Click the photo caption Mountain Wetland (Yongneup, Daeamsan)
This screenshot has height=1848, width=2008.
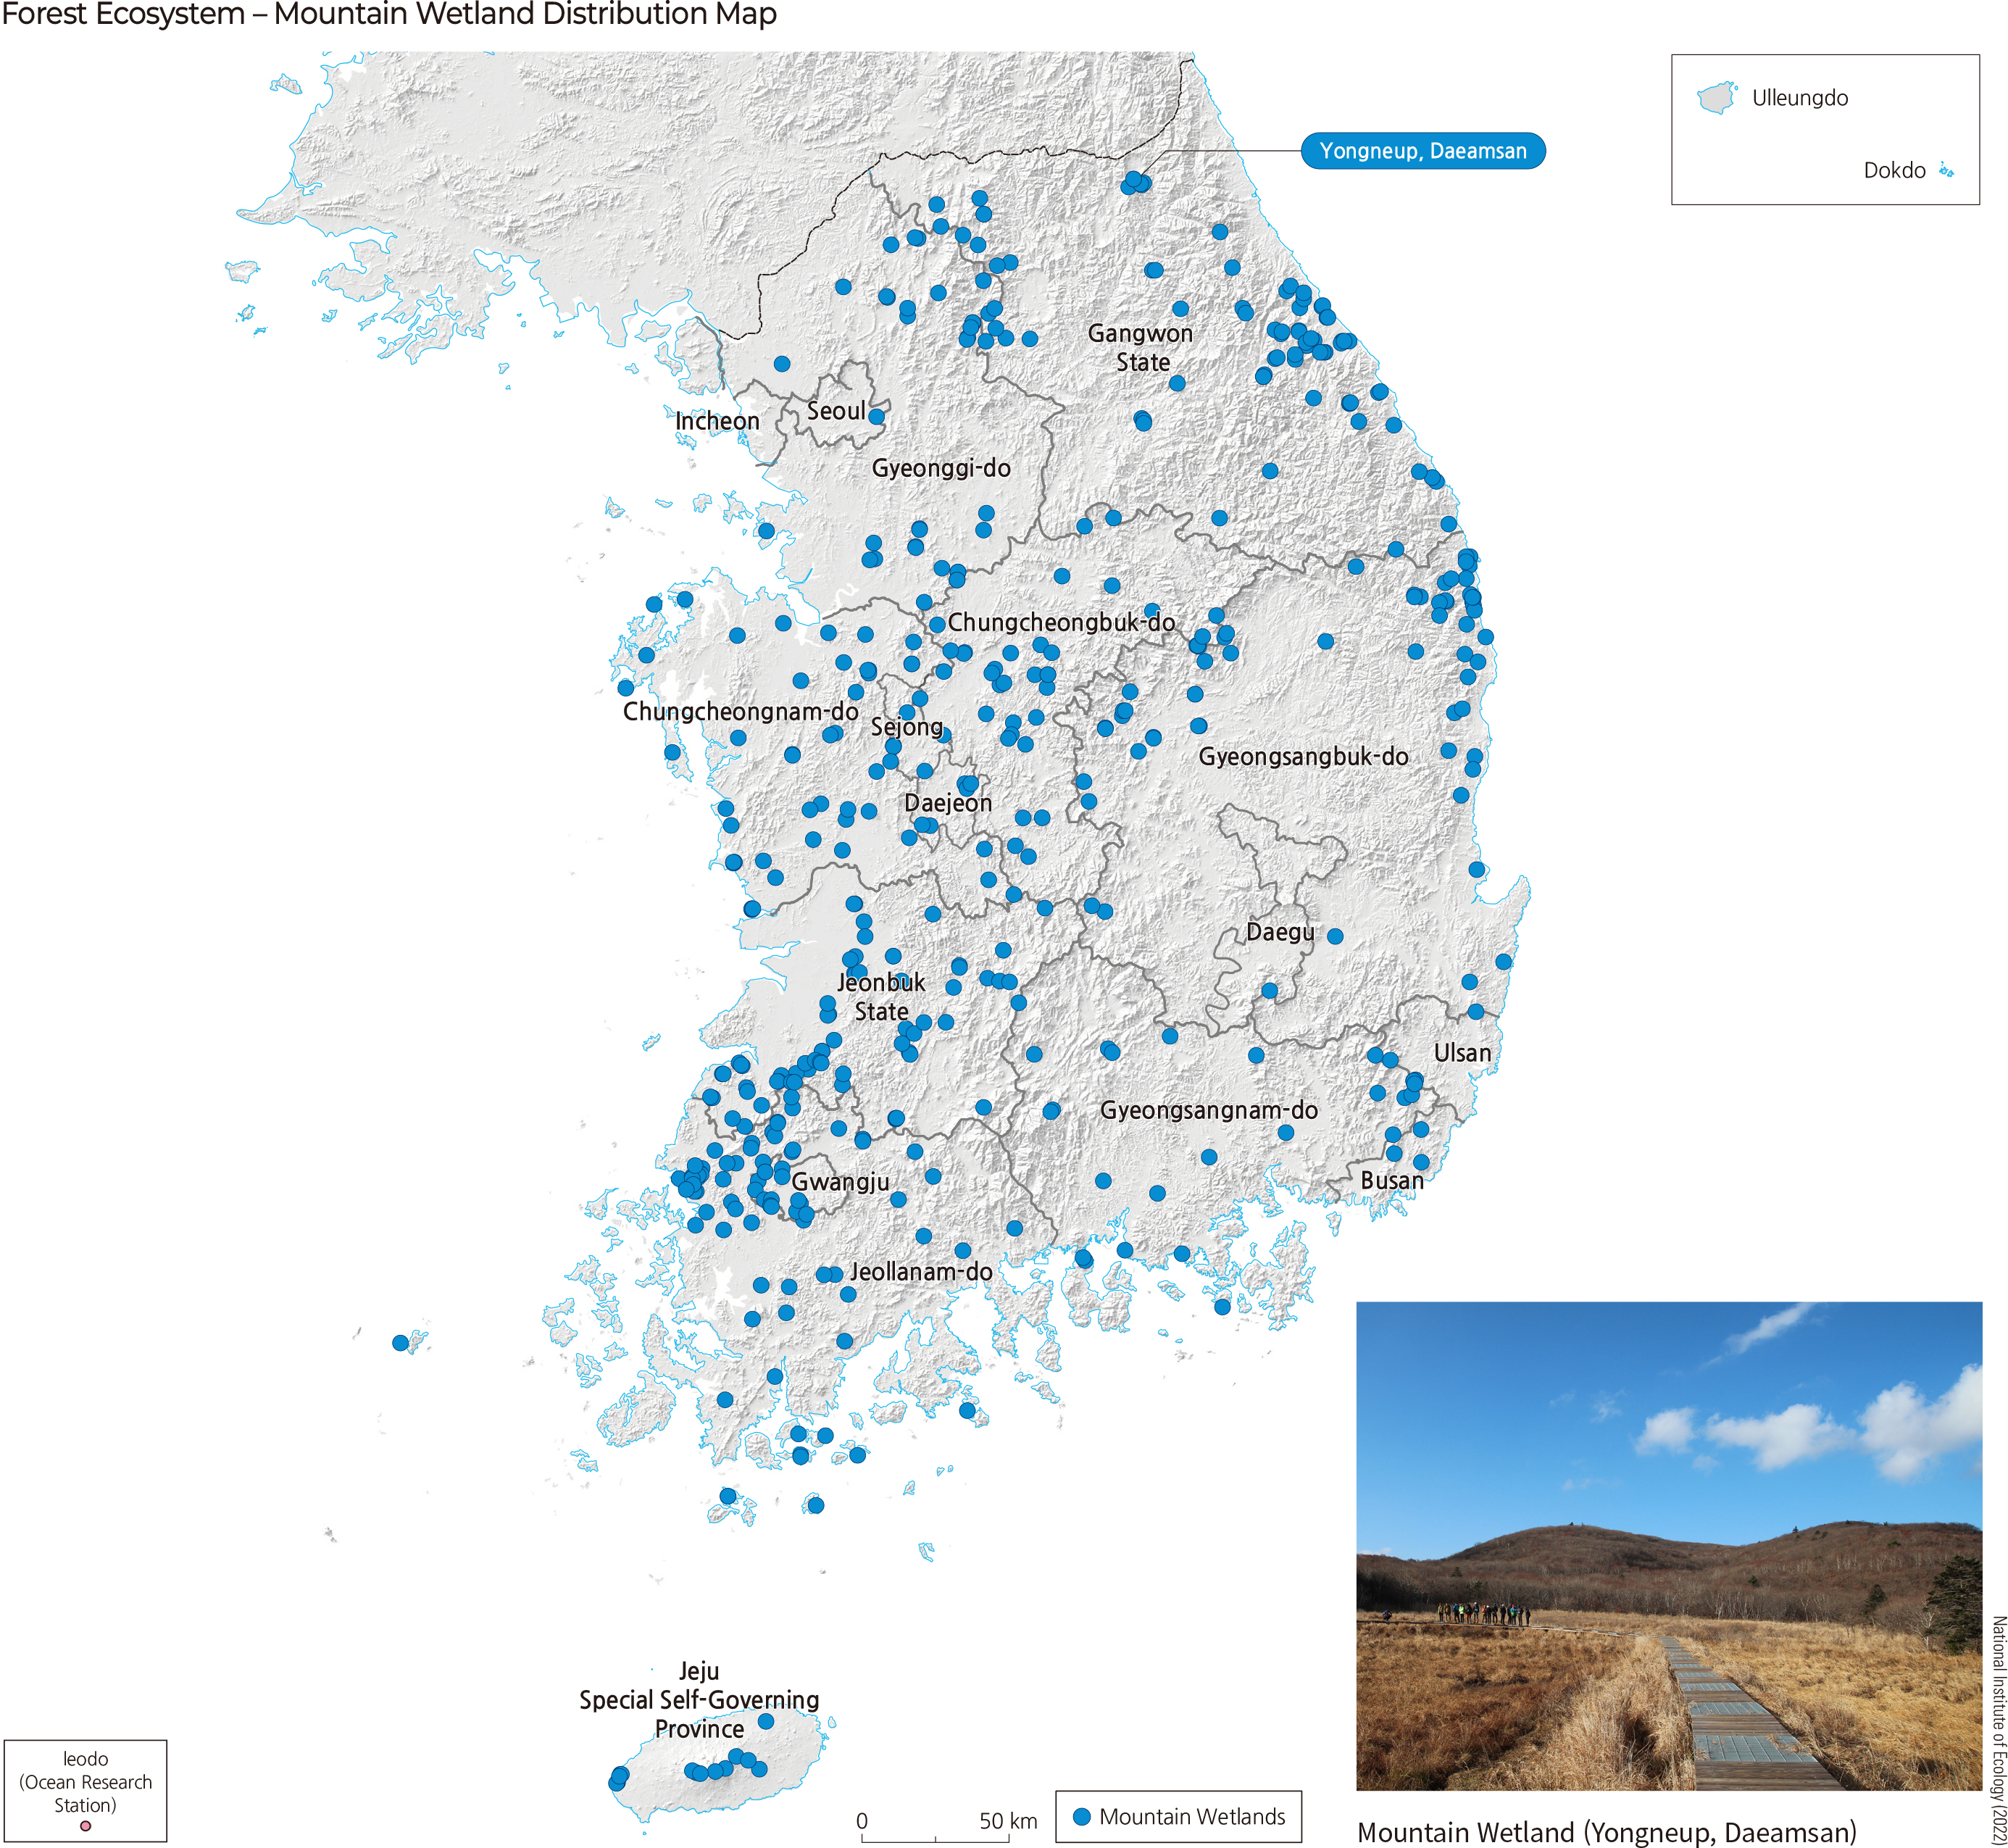[1606, 1832]
